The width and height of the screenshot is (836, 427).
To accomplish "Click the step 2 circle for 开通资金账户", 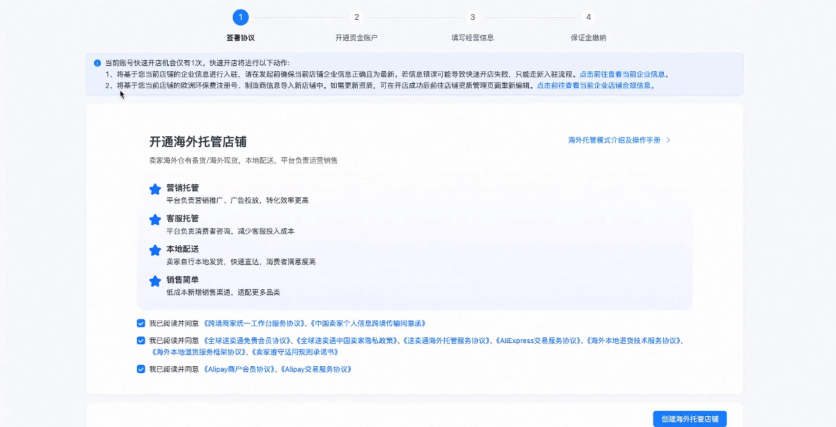I will click(x=356, y=17).
